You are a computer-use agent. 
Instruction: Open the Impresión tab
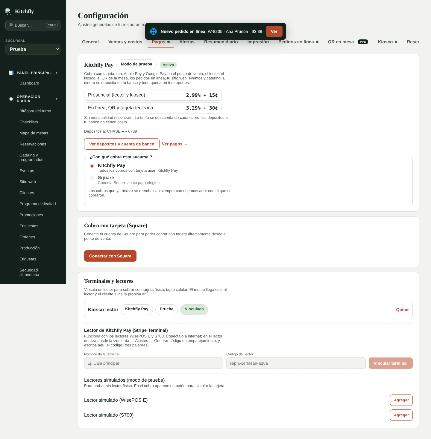258,42
